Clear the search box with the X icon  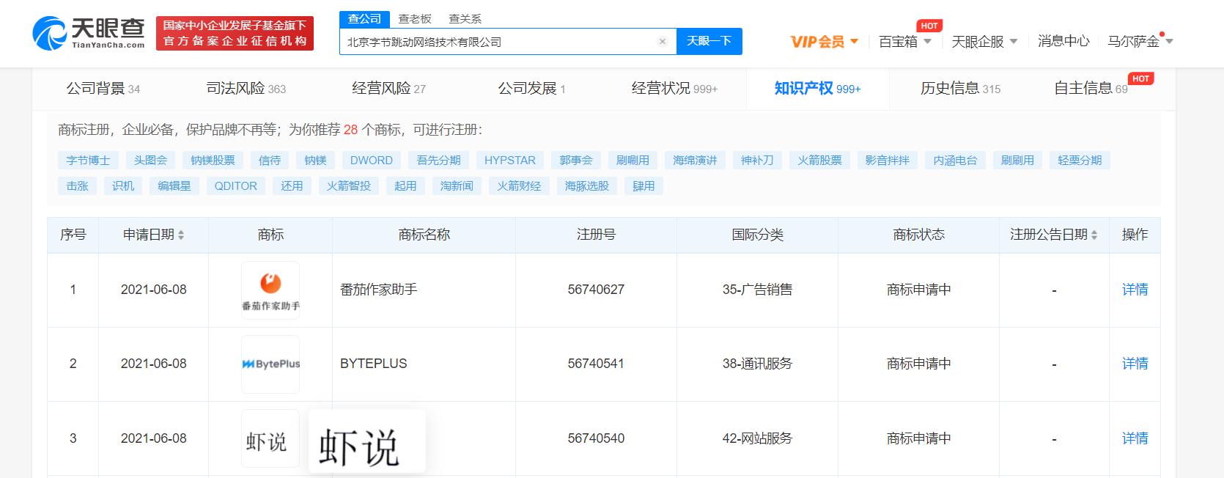663,42
